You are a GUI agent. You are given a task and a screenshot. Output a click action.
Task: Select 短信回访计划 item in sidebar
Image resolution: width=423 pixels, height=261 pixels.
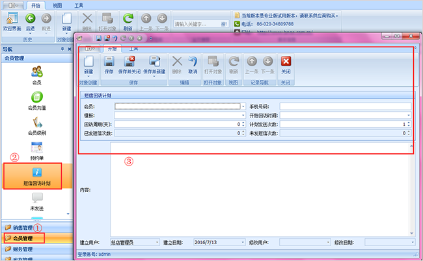coord(37,175)
